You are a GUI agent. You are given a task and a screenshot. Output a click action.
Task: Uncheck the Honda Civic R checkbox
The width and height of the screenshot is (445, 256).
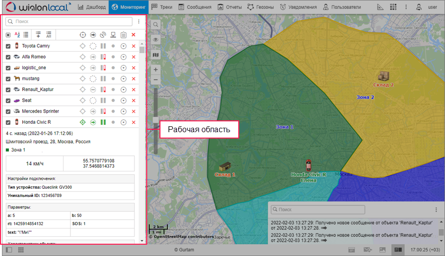coord(8,122)
